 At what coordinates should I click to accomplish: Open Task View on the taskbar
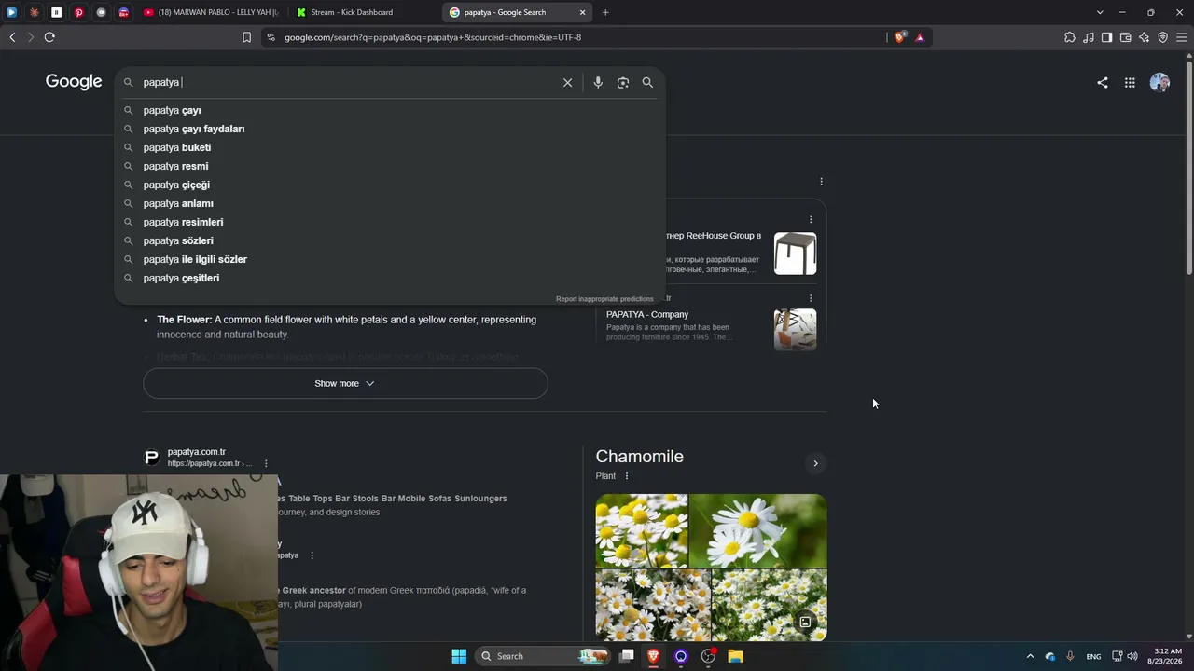click(x=627, y=656)
